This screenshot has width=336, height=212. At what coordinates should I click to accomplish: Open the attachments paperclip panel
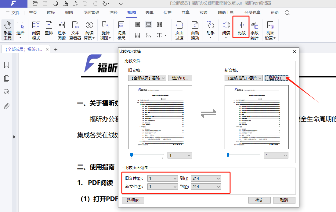pyautogui.click(x=6, y=106)
